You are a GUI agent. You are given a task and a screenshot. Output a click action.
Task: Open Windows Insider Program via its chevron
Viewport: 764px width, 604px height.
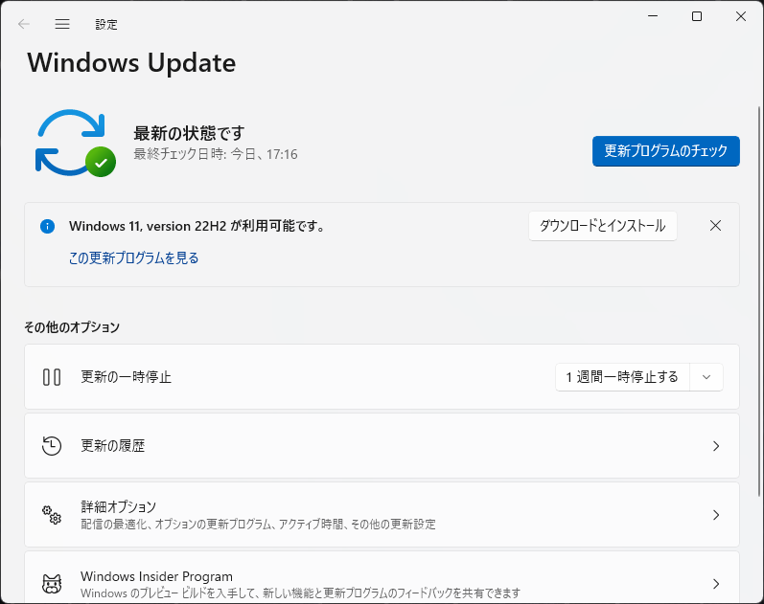point(716,584)
